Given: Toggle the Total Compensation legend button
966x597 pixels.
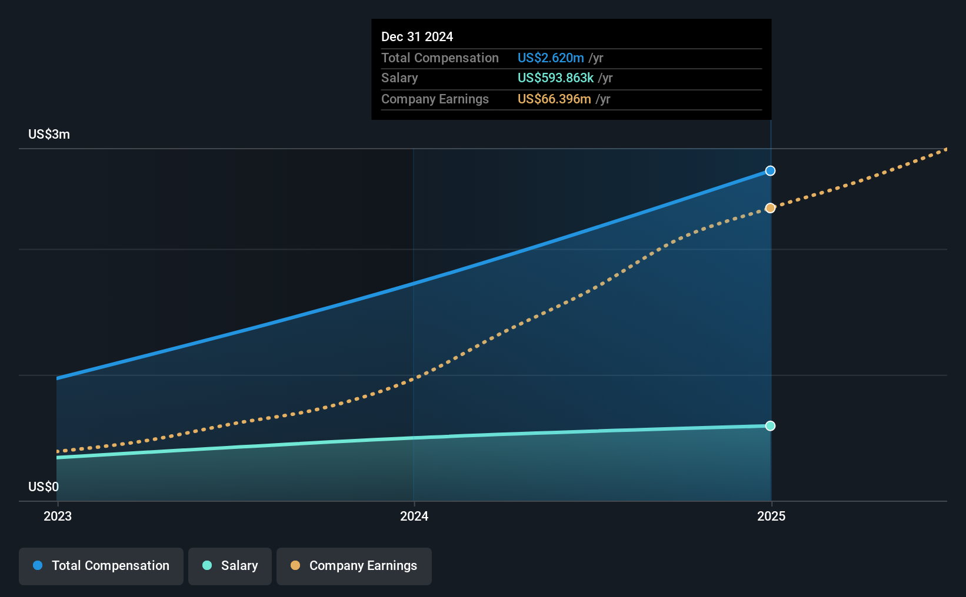Looking at the screenshot, I should (x=101, y=566).
